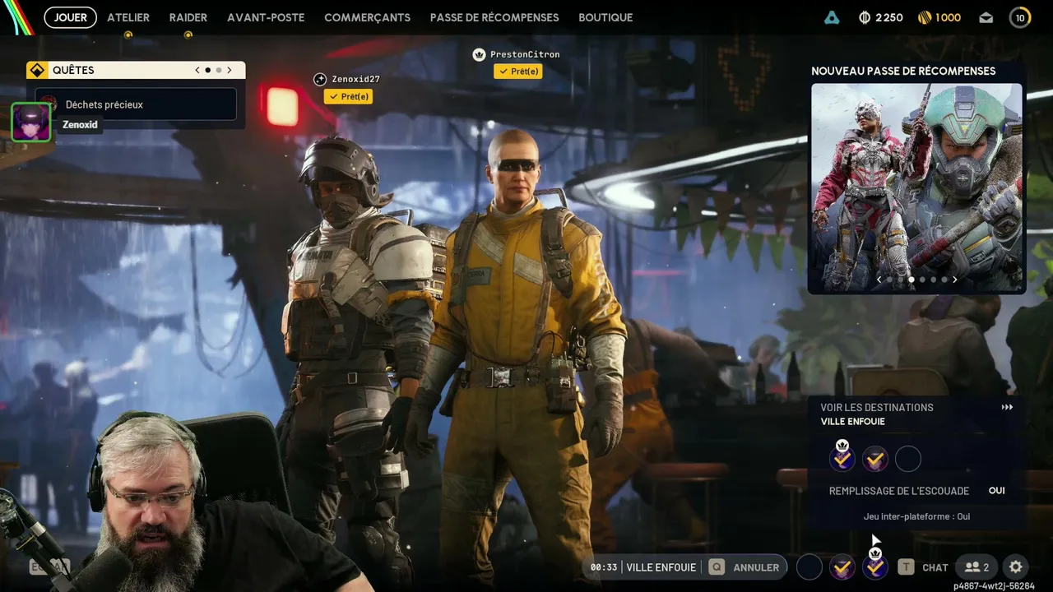
Task: Open Voir les destinations
Action: [x=877, y=407]
